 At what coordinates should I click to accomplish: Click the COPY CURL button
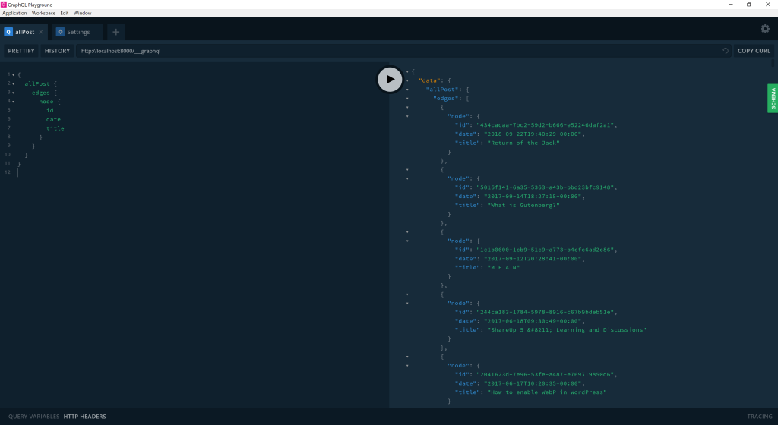[x=754, y=51]
